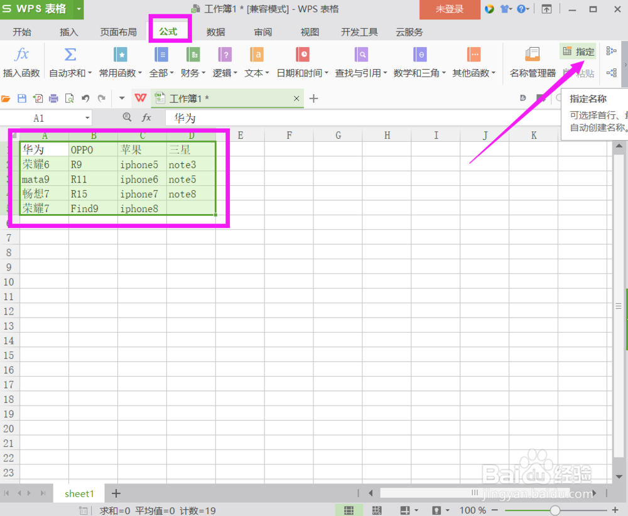The width and height of the screenshot is (628, 516).
Task: Switch to Page Break Preview view icon
Action: pyautogui.click(x=377, y=510)
